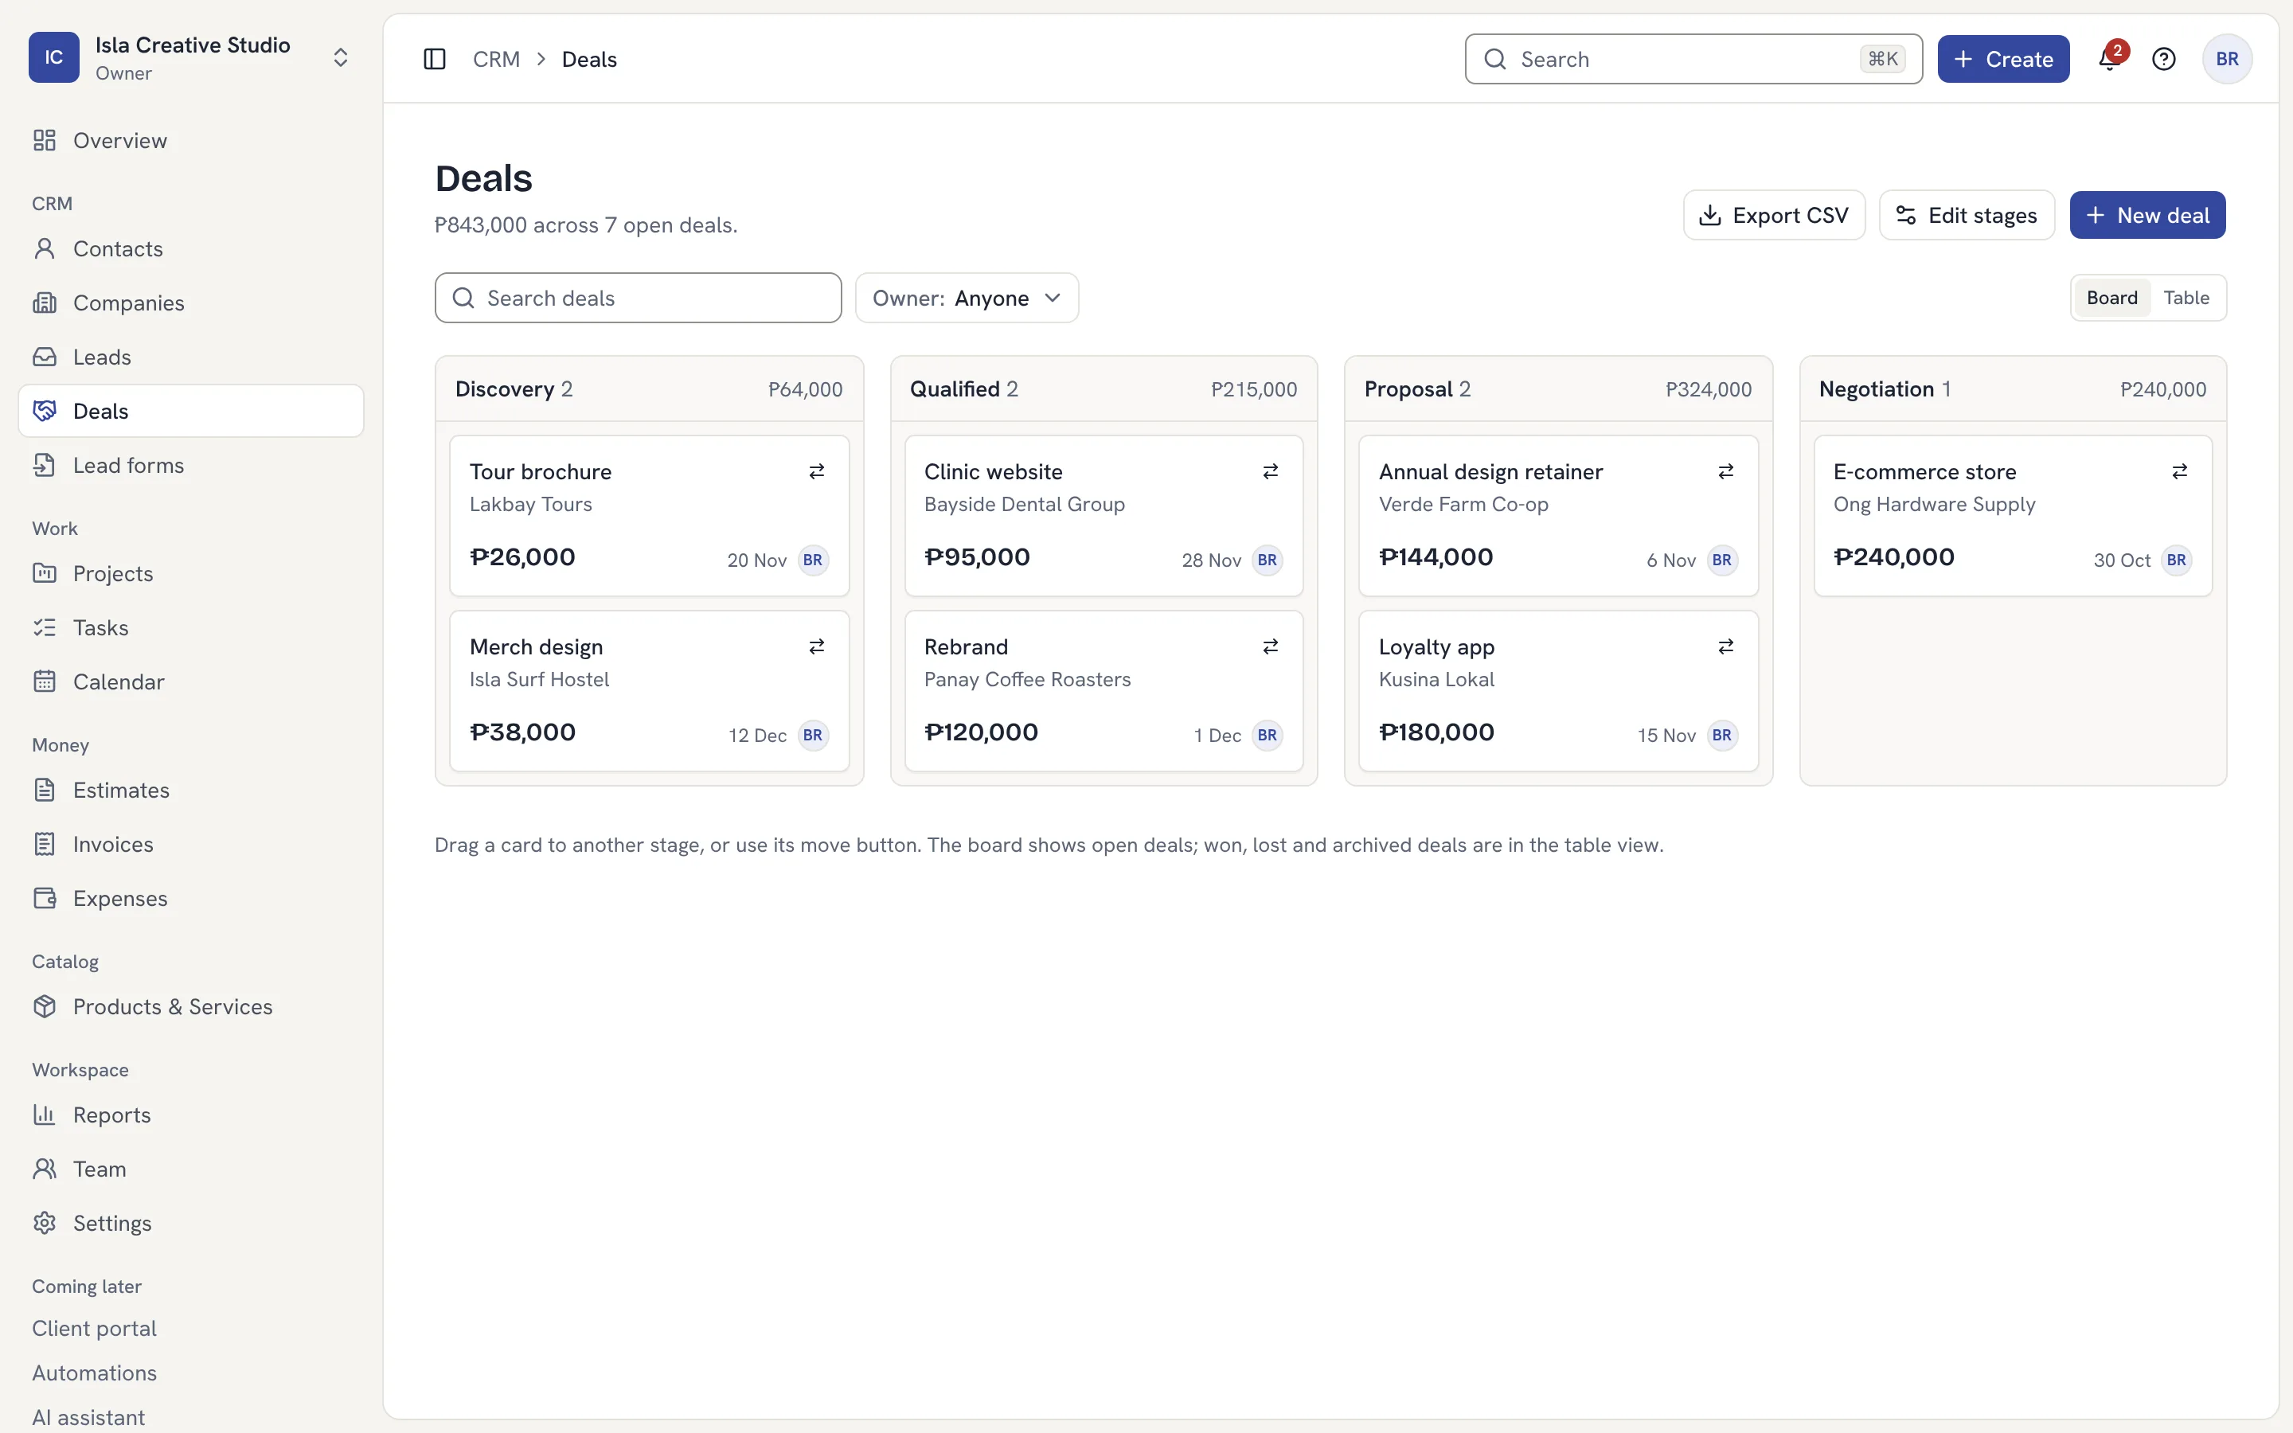Click the Panay Coffee Roasters company name
Viewport: 2293px width, 1433px height.
(x=1027, y=680)
